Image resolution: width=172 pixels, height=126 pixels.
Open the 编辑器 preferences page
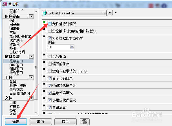pyautogui.click(x=14, y=29)
